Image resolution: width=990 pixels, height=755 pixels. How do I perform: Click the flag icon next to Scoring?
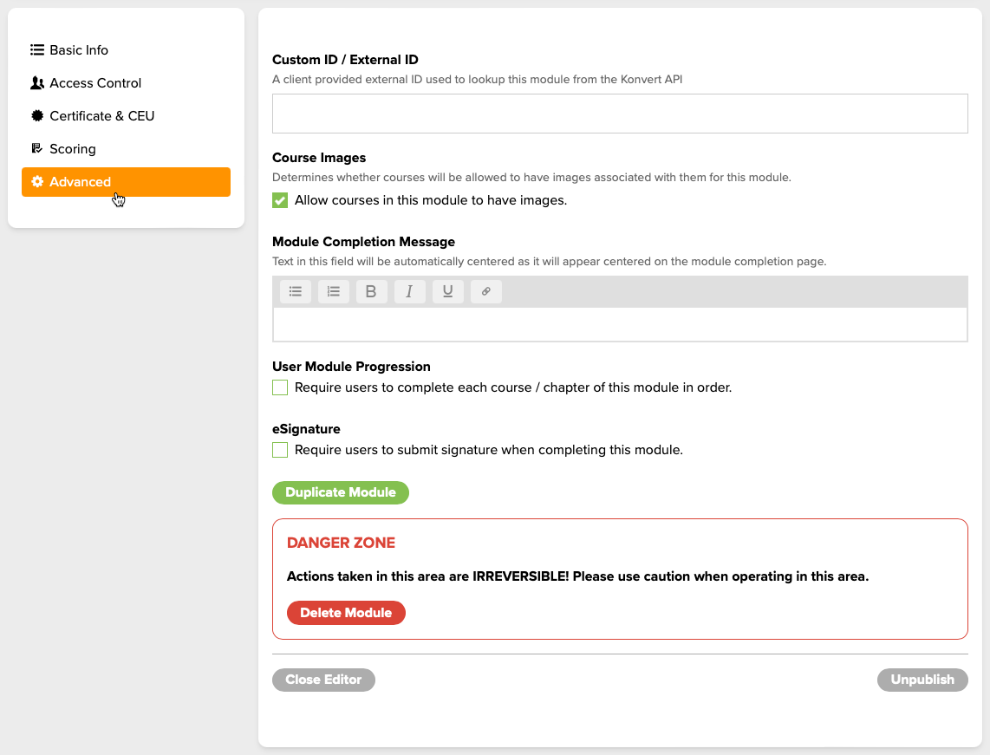coord(36,148)
